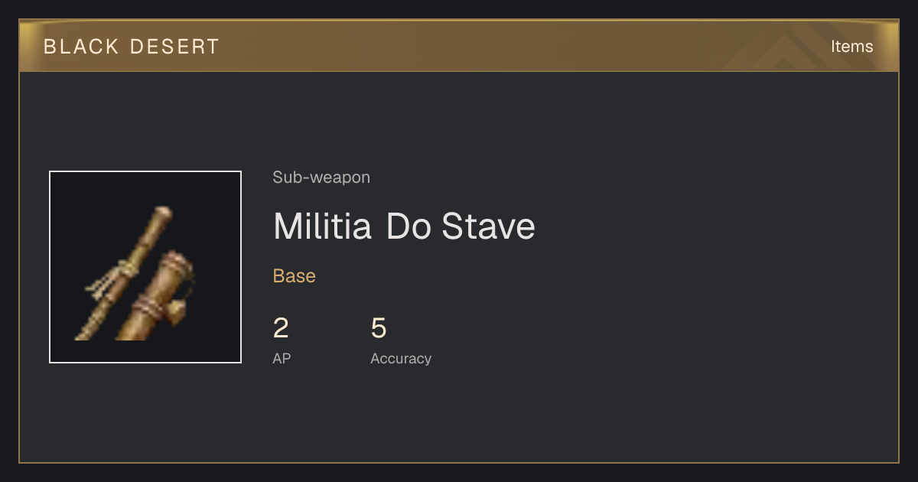
Task: Select the Militia Do Stave item icon
Action: (145, 267)
